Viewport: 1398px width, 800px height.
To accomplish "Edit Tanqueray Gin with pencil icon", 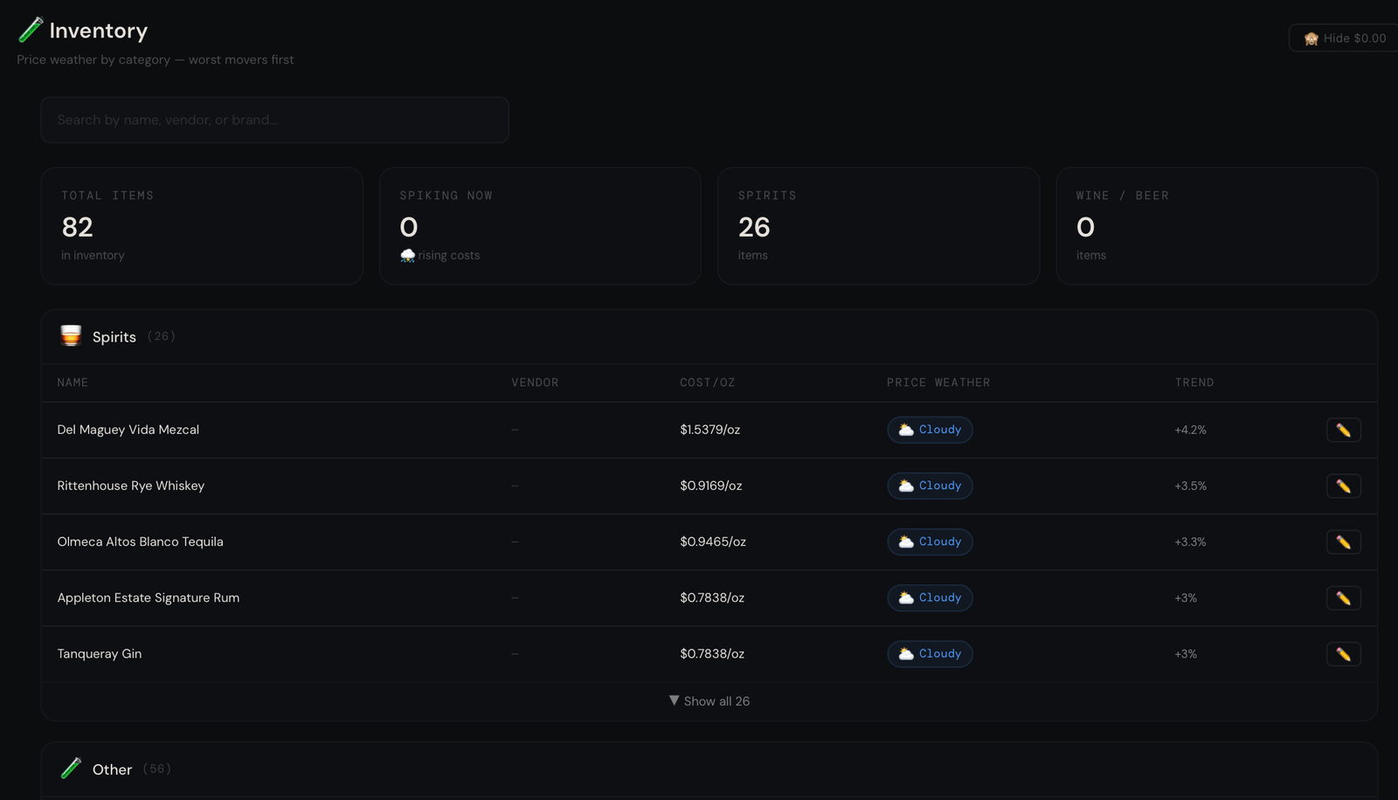I will pos(1343,653).
